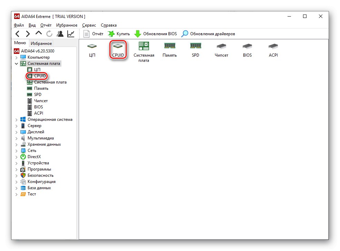
Task: Open the Отчёт menu in the menu bar
Action: 46,25
